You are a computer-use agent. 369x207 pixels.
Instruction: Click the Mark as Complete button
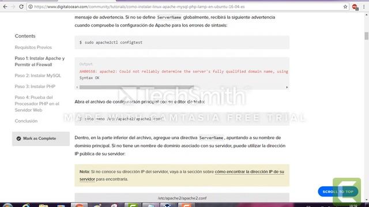(41, 139)
